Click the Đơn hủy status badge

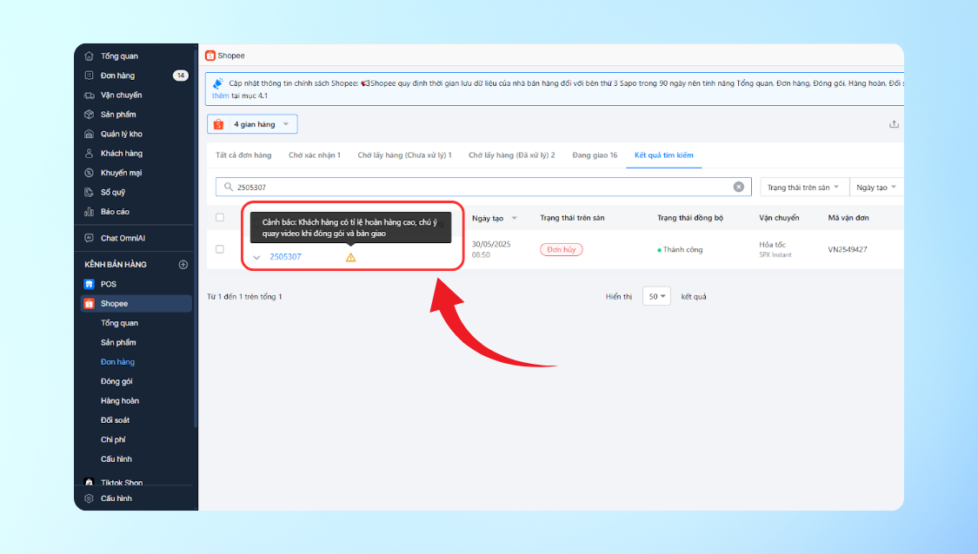click(x=561, y=249)
